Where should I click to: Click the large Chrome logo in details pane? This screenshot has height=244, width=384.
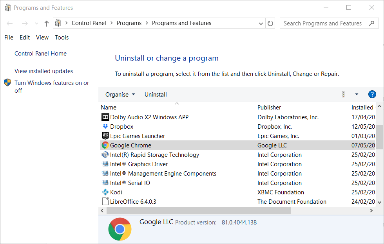tap(120, 229)
